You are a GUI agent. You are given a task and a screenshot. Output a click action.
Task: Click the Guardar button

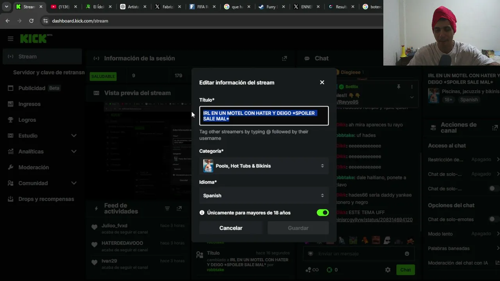coord(298,228)
